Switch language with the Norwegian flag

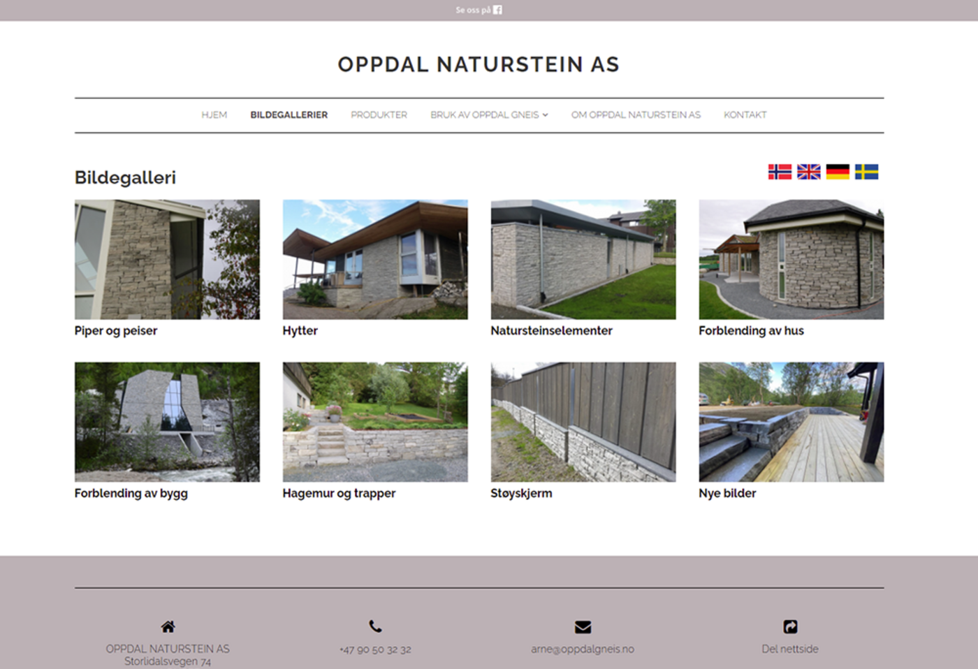(780, 172)
